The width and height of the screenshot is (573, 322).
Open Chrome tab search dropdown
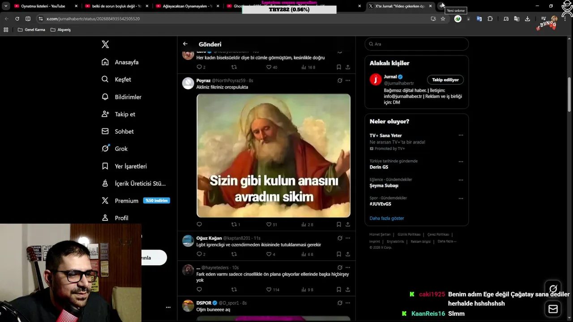6,6
